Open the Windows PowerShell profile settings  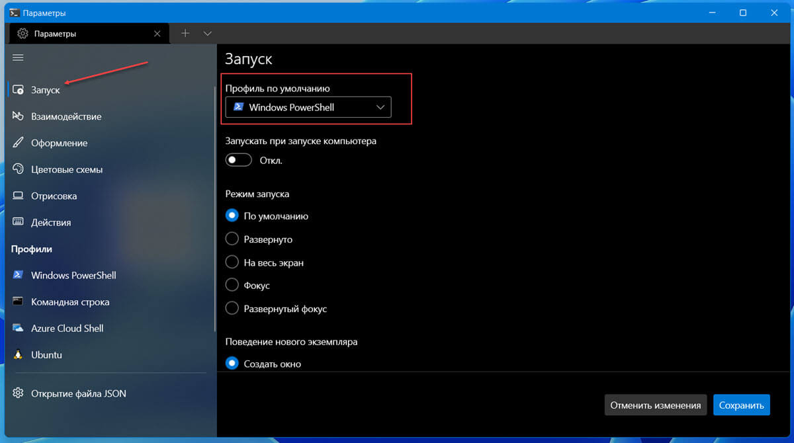tap(111, 275)
